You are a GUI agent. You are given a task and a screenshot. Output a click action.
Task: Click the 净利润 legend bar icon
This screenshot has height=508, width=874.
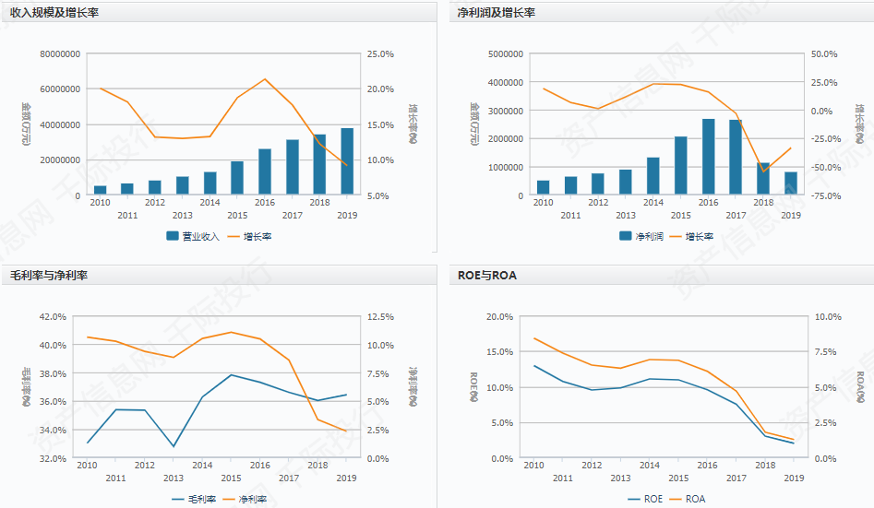625,236
